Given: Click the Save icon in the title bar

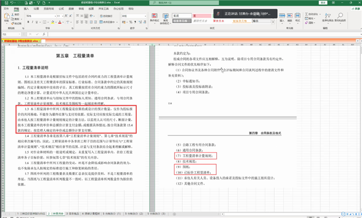Looking at the screenshot, I should (6, 3).
